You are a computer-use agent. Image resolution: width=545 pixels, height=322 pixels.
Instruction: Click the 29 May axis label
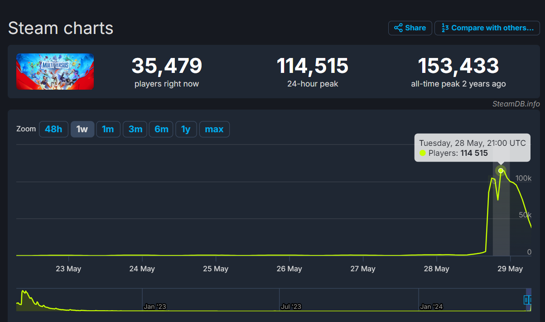click(x=510, y=269)
